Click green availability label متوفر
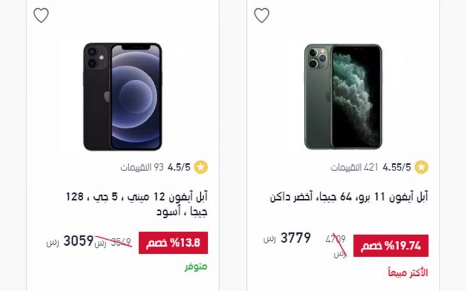The width and height of the screenshot is (466, 291). [196, 267]
